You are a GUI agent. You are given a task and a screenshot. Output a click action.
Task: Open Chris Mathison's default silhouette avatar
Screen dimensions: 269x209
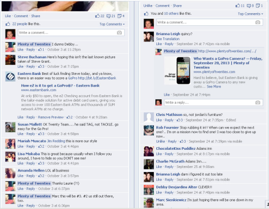[x=149, y=117]
